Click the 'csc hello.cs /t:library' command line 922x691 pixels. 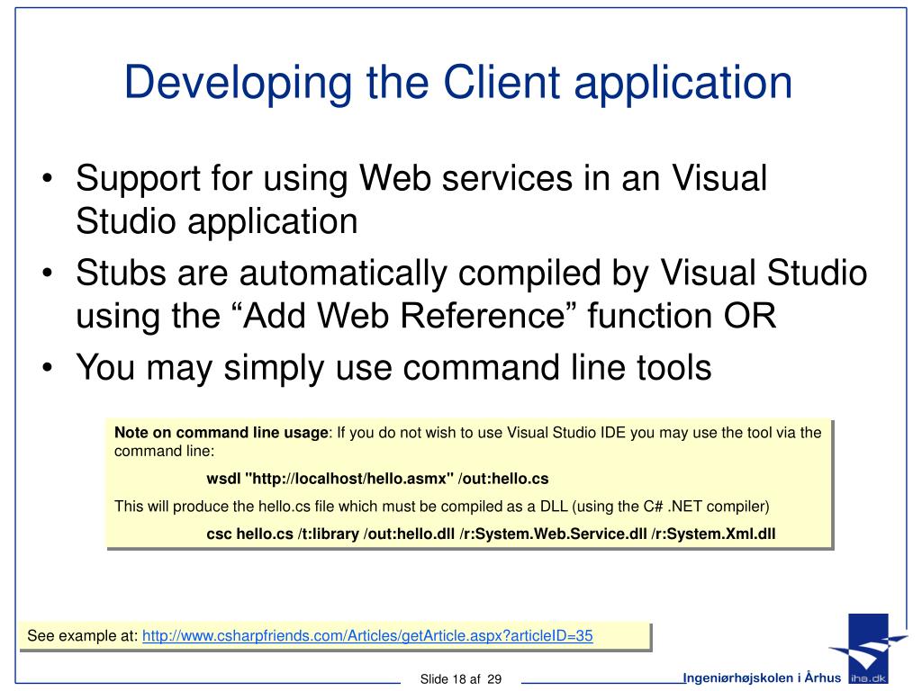click(491, 534)
